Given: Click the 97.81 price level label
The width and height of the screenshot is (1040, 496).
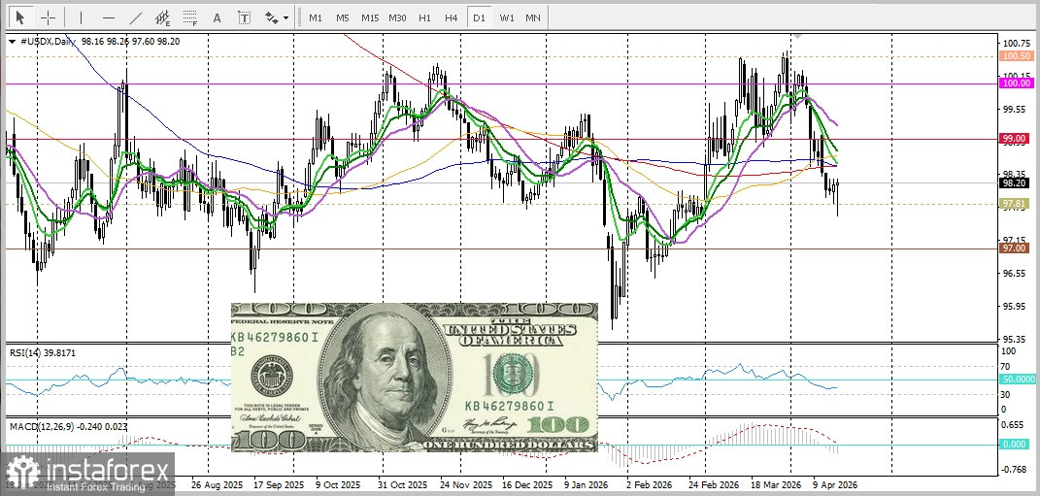Looking at the screenshot, I should point(1016,203).
